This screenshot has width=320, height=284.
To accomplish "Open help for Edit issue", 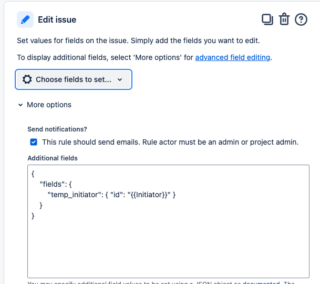I will click(301, 19).
